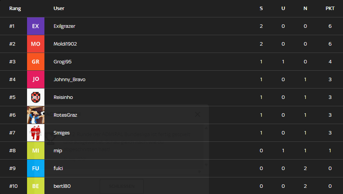Close the faded notification with X
This screenshot has height=194, width=343.
197,114
